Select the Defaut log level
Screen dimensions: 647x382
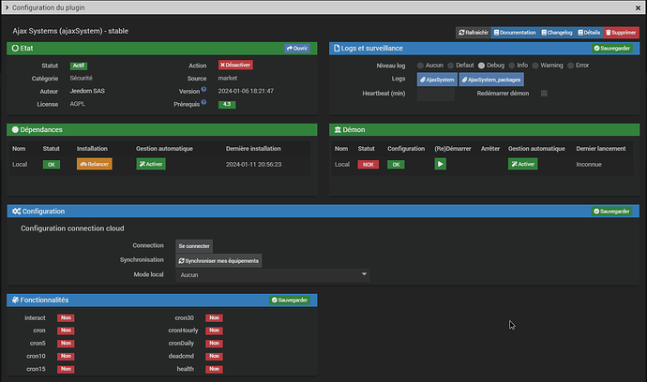coord(451,66)
